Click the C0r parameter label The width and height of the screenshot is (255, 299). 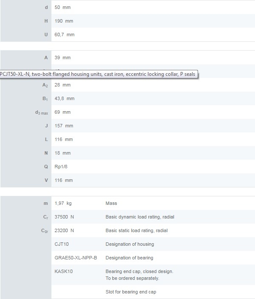click(45, 231)
